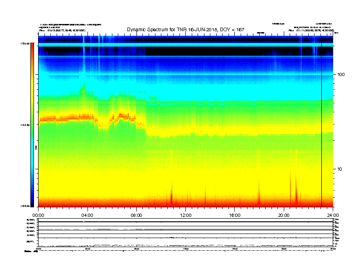Click the -130.00 color scale label
359x277 pixels.
[25, 43]
